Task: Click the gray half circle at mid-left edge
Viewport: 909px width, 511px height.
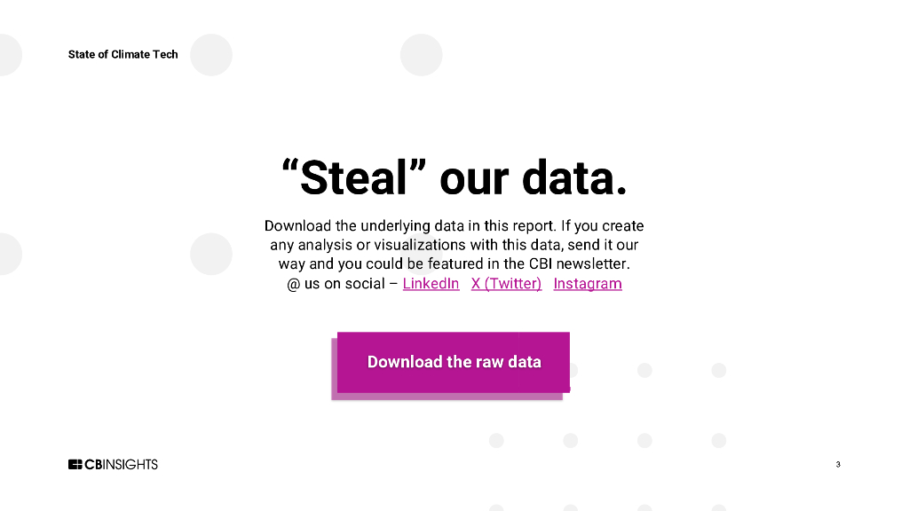Action: point(7,254)
